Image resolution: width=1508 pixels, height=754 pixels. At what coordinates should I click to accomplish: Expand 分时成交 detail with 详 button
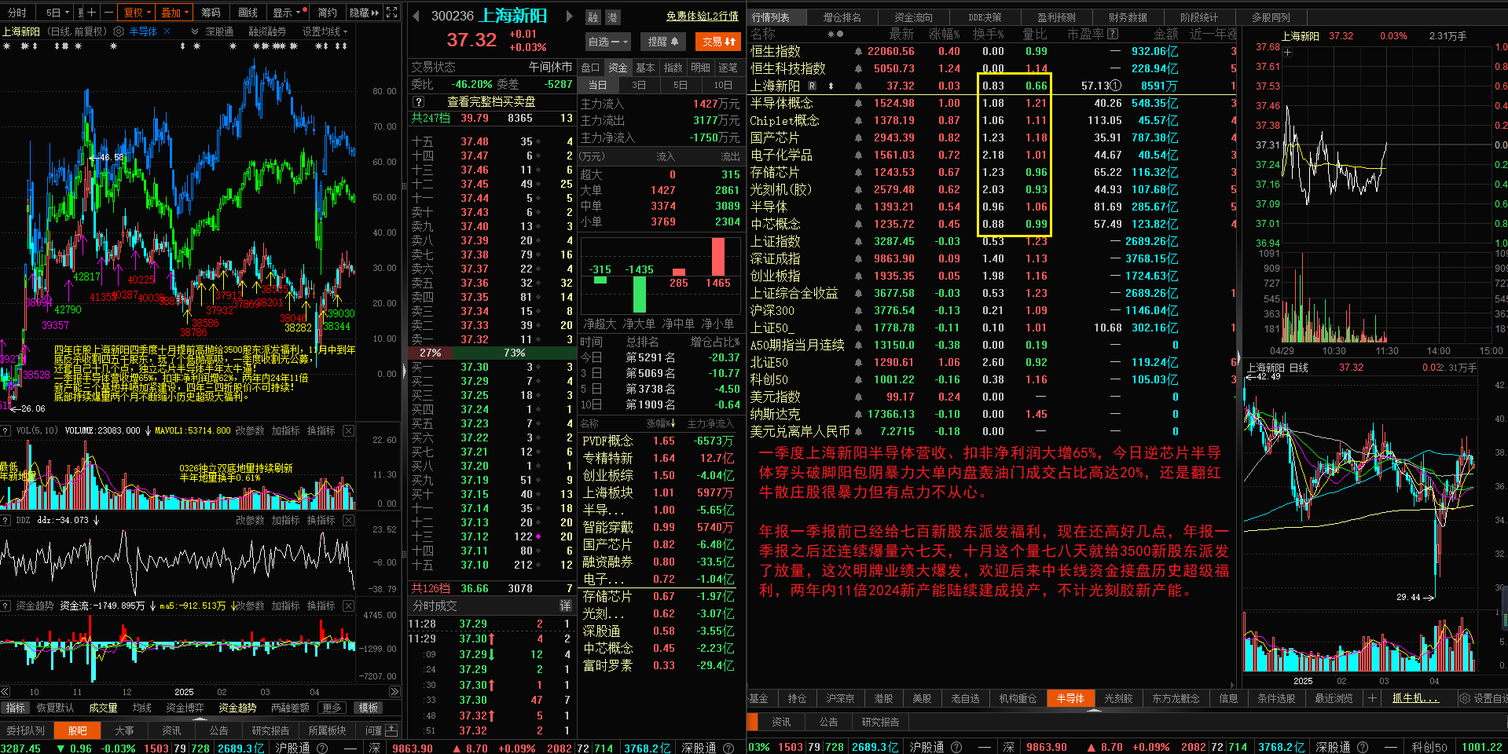pyautogui.click(x=565, y=606)
